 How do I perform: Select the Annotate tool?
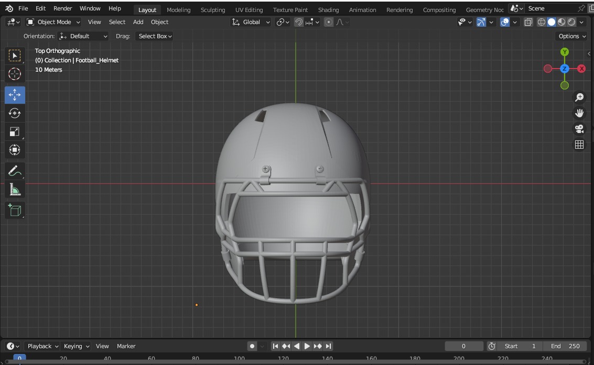[15, 171]
